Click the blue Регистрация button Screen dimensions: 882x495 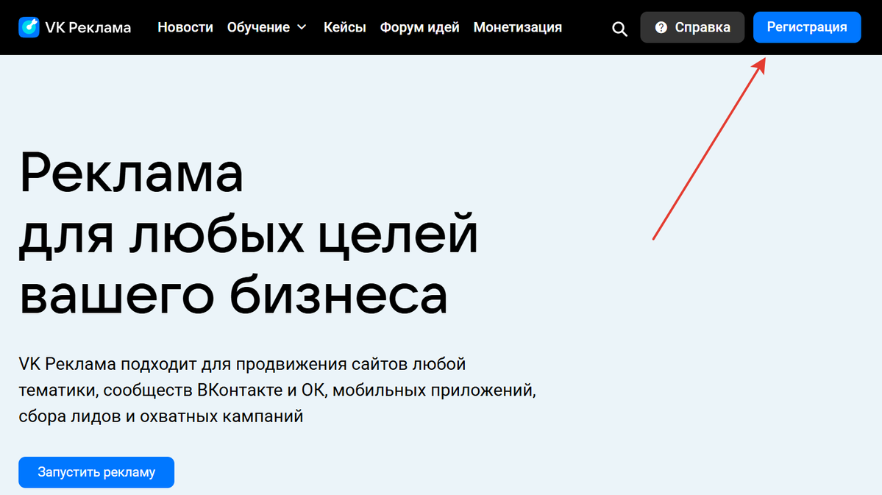point(807,27)
